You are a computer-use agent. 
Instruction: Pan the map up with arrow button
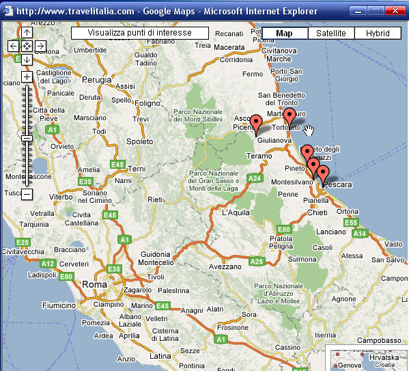(x=27, y=33)
